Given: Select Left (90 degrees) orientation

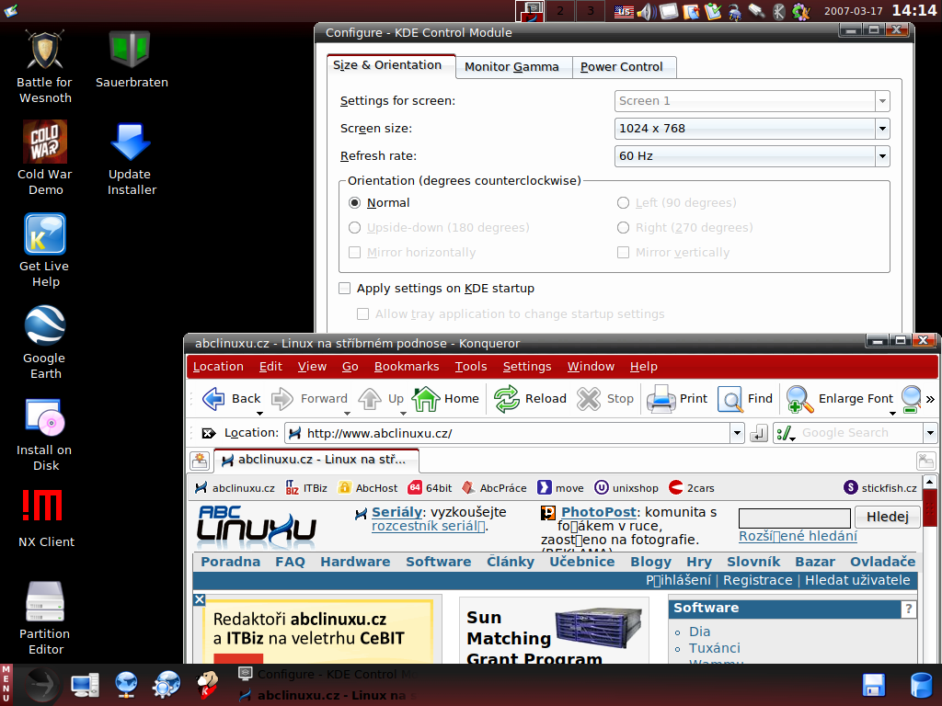Looking at the screenshot, I should point(623,203).
